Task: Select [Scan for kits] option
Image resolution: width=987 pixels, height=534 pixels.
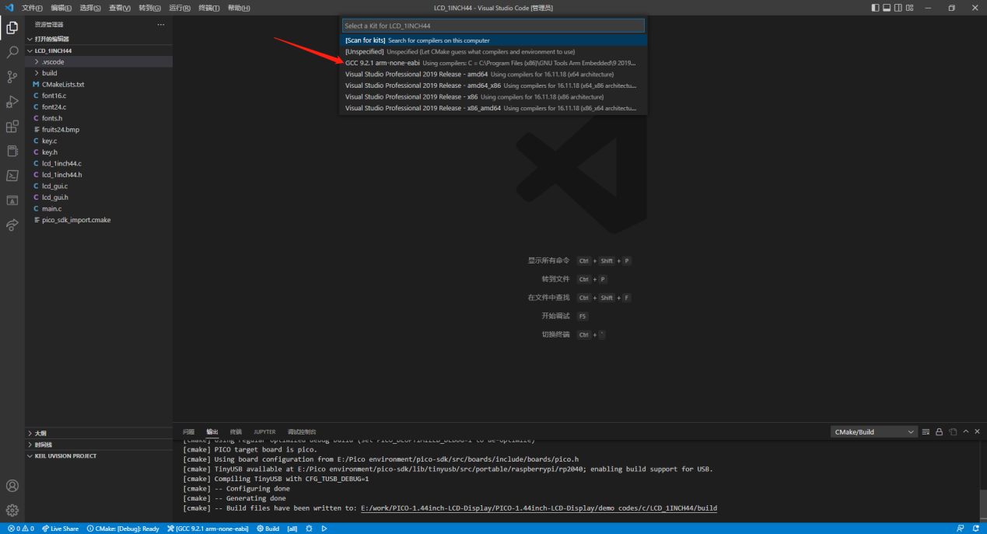Action: pyautogui.click(x=494, y=40)
